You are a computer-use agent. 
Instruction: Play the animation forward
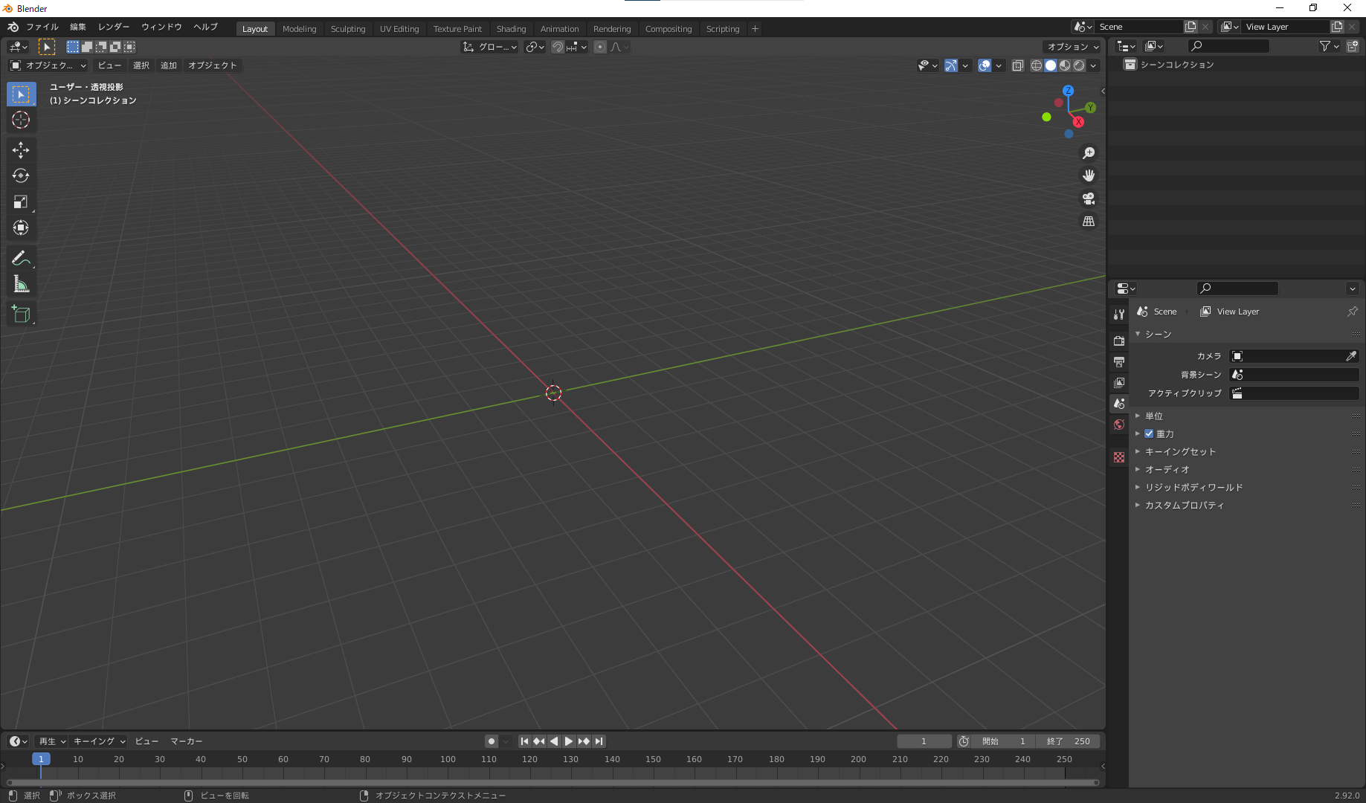pyautogui.click(x=569, y=741)
